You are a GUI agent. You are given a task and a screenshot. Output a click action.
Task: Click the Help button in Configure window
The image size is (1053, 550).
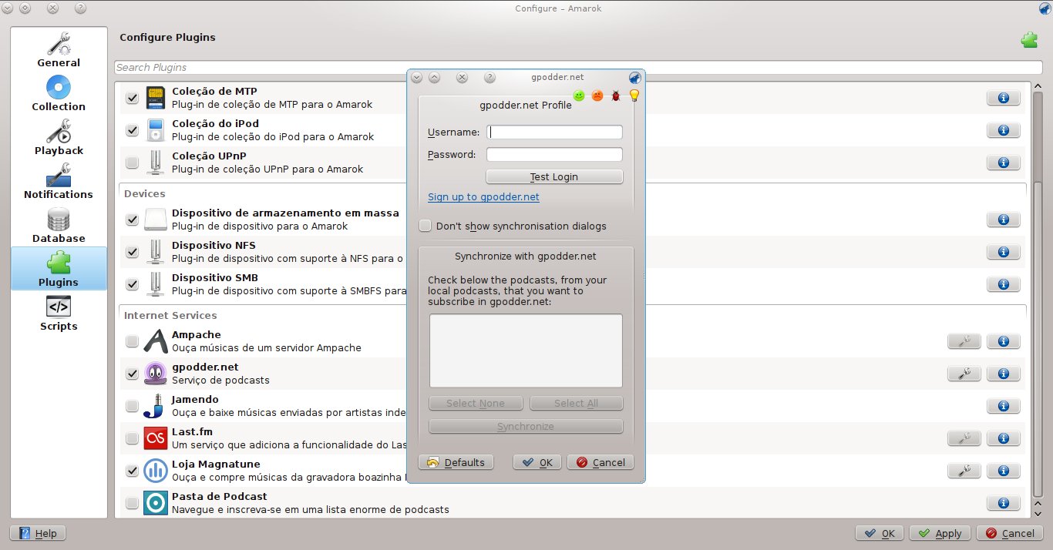pyautogui.click(x=38, y=533)
